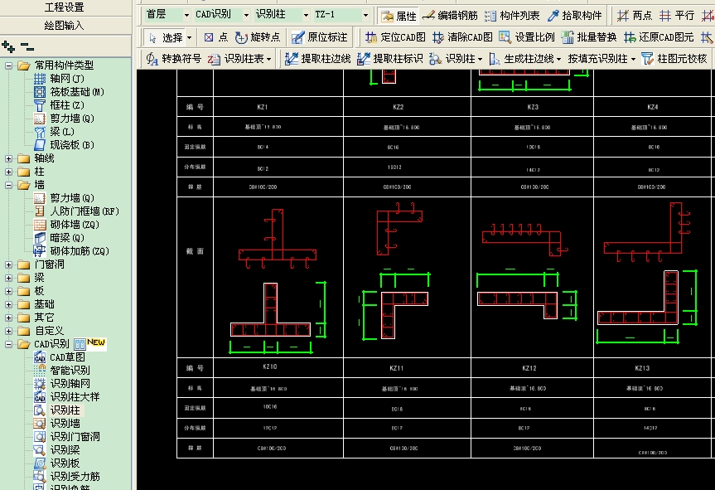The image size is (715, 490).
Task: Select 轴网(J) in the tree
Action: coord(67,79)
